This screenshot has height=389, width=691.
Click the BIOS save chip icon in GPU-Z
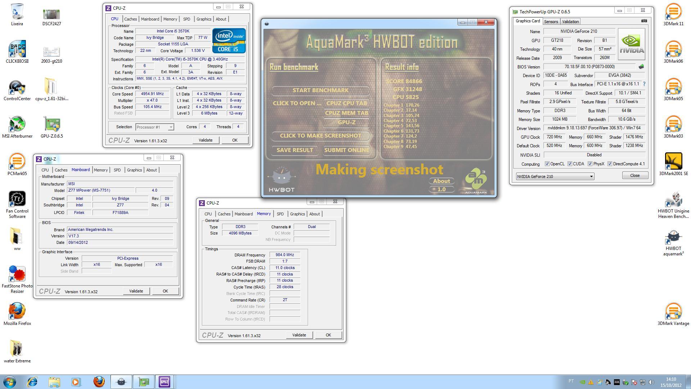point(641,67)
